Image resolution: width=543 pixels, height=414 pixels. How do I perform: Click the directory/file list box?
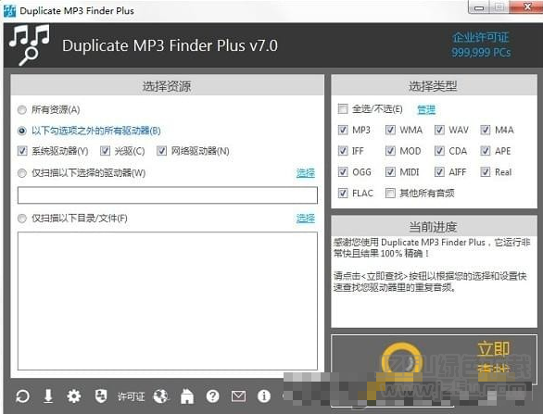tap(168, 301)
